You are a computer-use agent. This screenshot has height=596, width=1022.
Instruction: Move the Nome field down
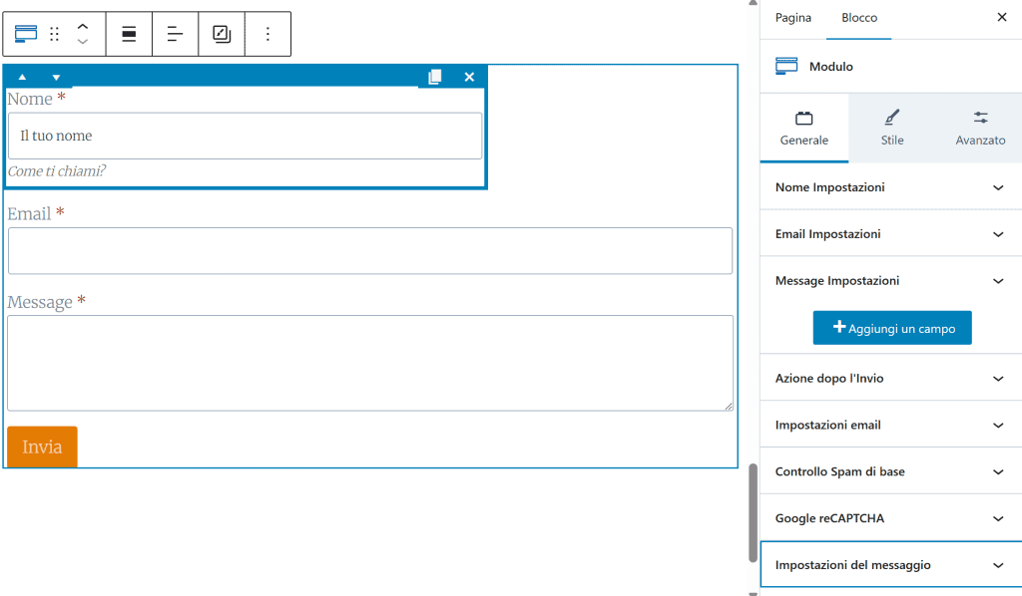56,77
